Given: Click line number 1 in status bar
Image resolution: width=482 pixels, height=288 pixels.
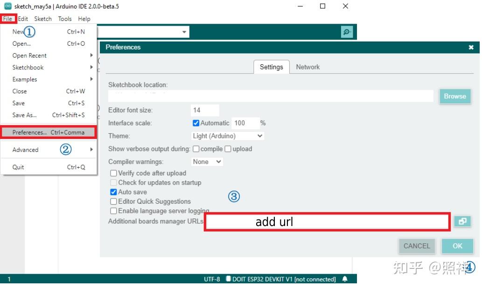Looking at the screenshot, I should [9, 279].
